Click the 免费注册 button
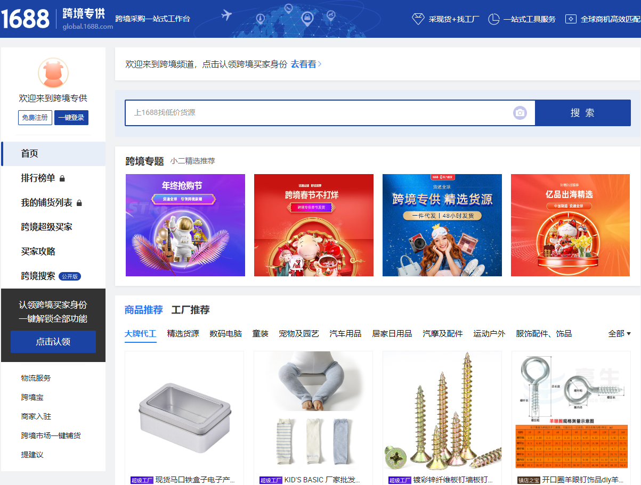The height and width of the screenshot is (485, 641). click(x=35, y=118)
